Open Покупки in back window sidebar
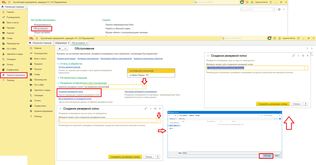 coord(10,33)
